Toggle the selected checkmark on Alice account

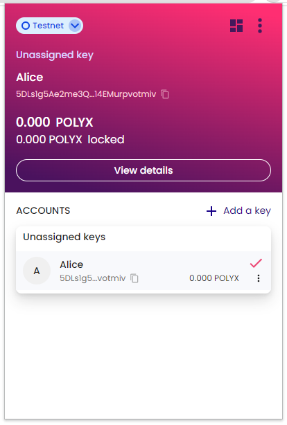(256, 263)
